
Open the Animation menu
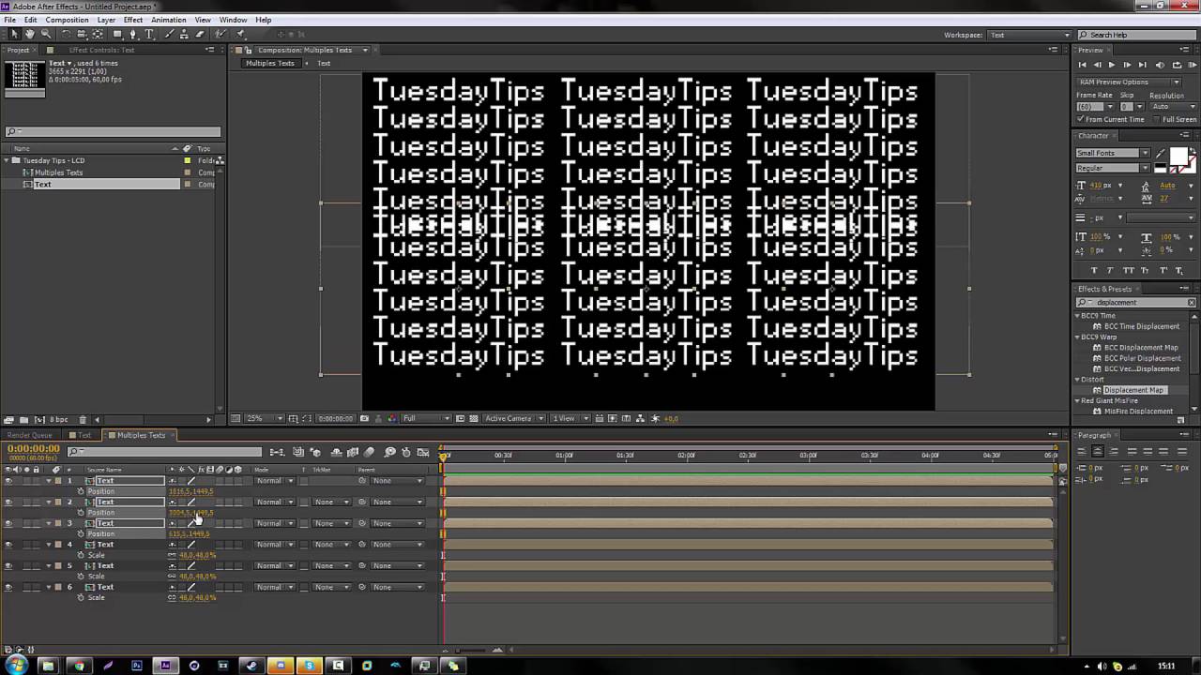coord(169,20)
